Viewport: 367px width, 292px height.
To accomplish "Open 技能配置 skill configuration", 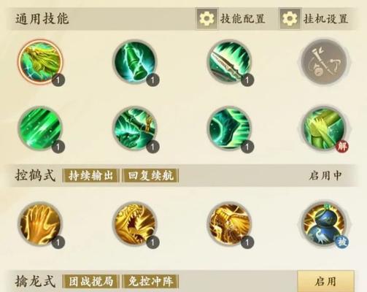I will 231,19.
